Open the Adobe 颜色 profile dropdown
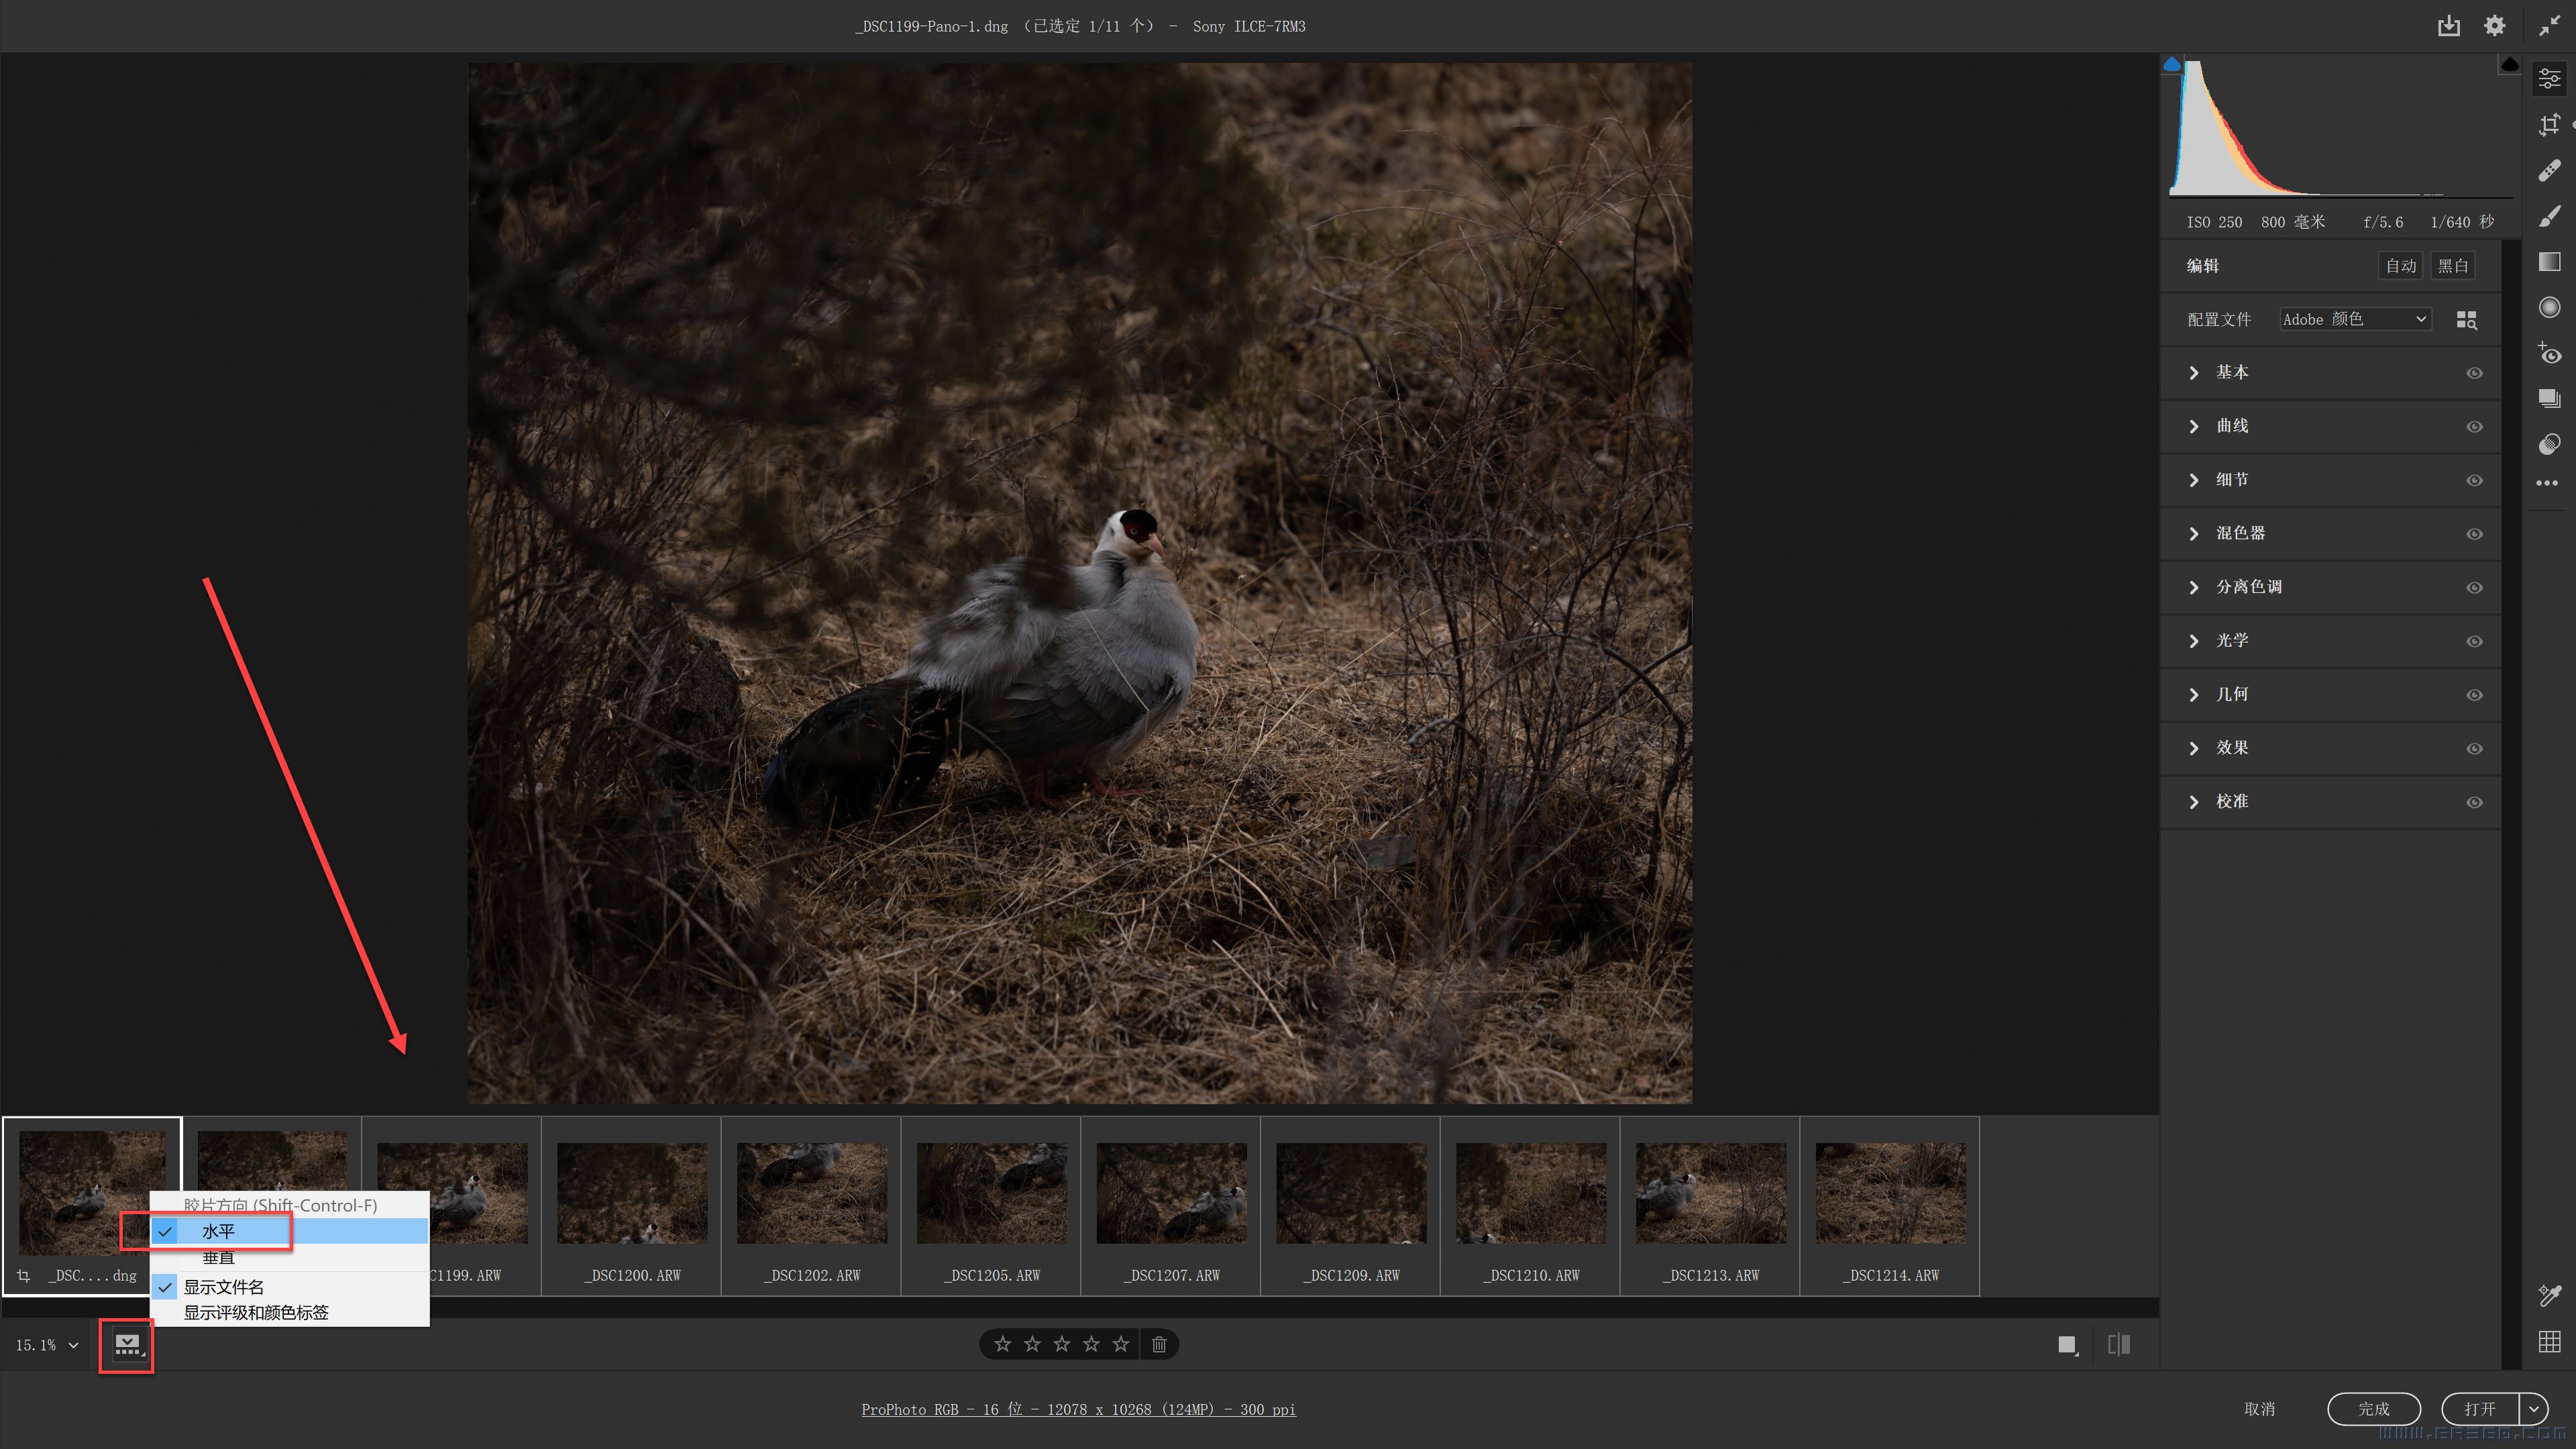Viewport: 2576px width, 1449px height. pyautogui.click(x=2354, y=320)
